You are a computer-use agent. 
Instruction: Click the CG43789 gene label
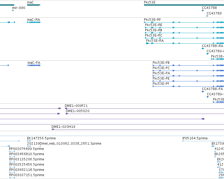pos(214,13)
